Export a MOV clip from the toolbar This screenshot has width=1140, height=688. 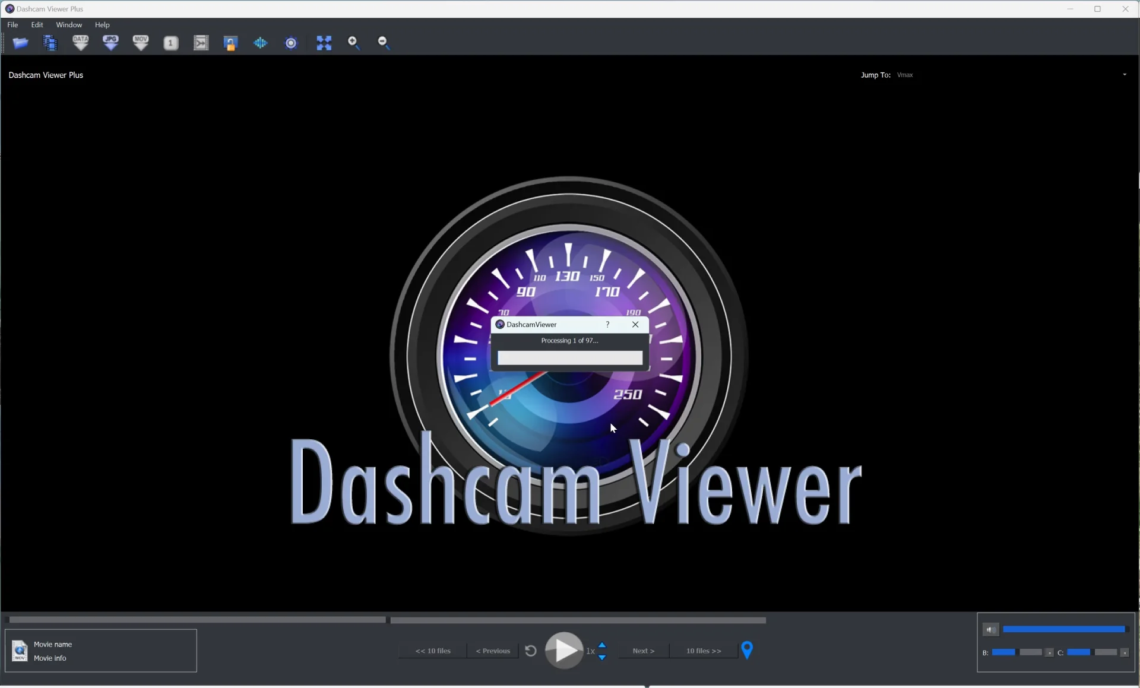point(141,43)
